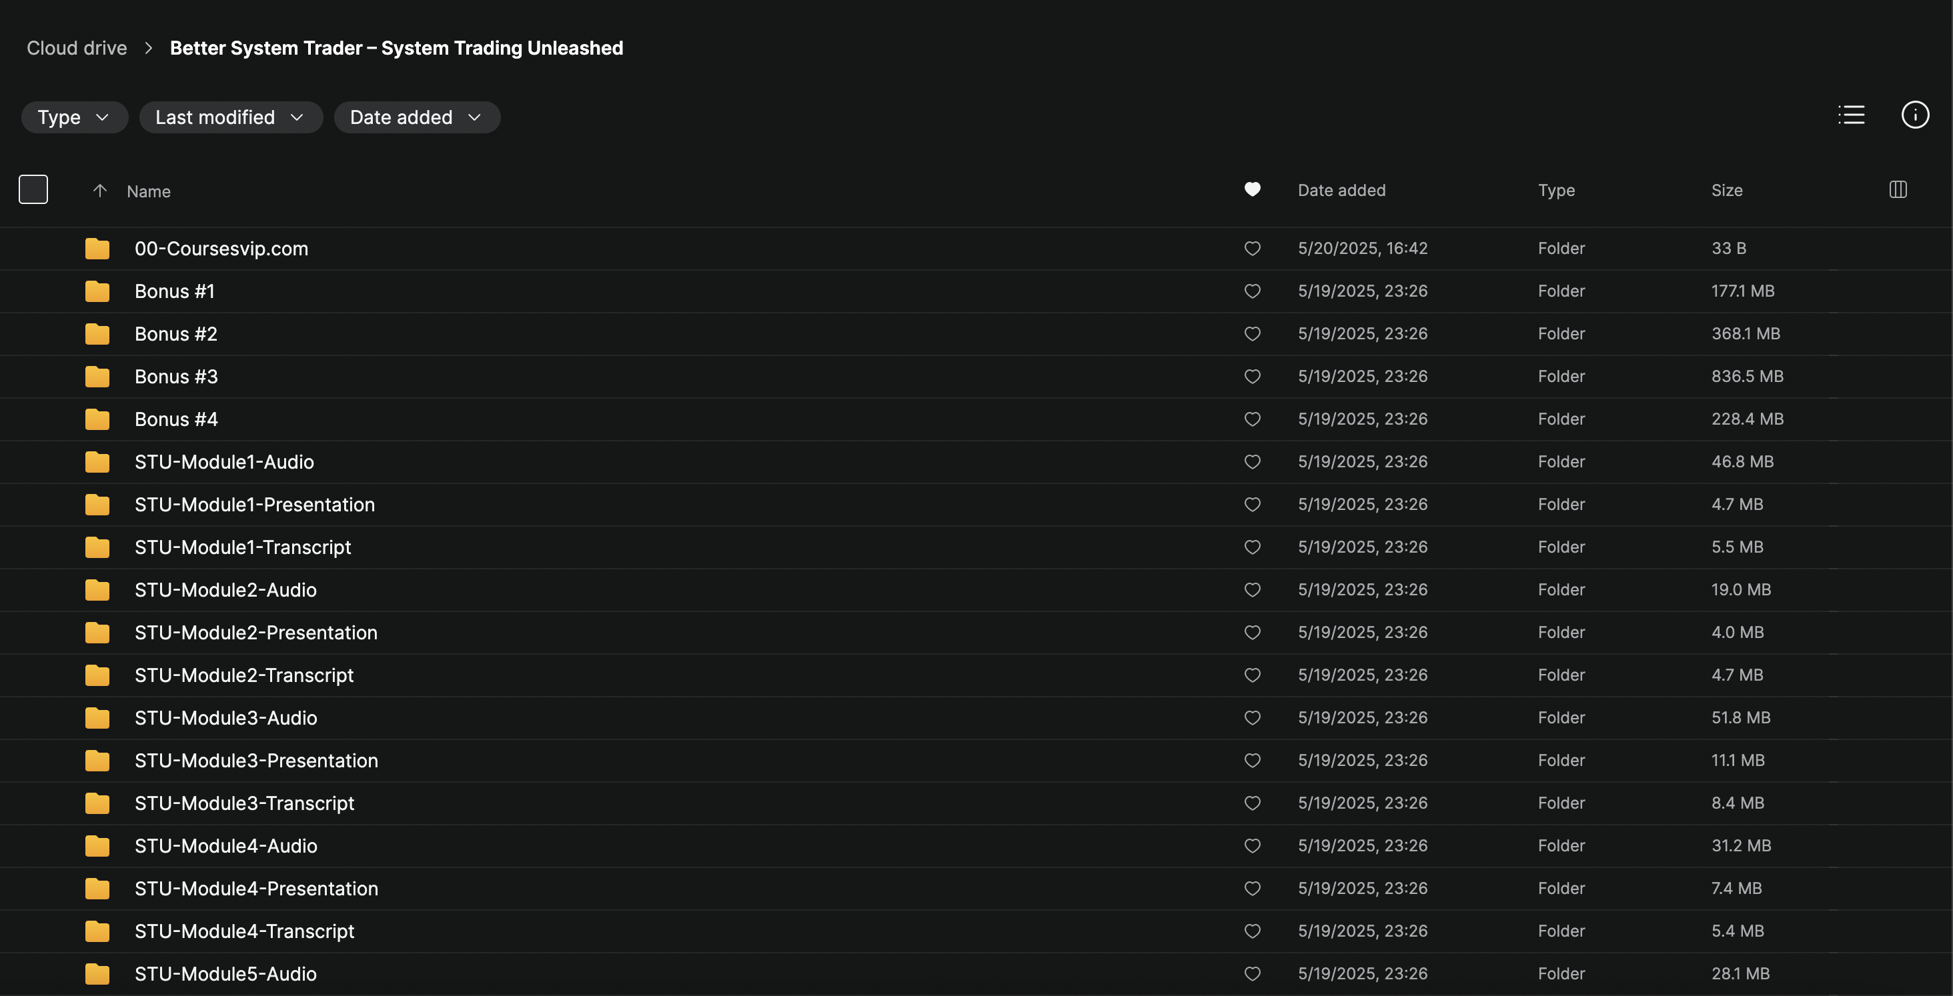Sort by the Date added column header
The width and height of the screenshot is (1953, 996).
click(x=1341, y=190)
